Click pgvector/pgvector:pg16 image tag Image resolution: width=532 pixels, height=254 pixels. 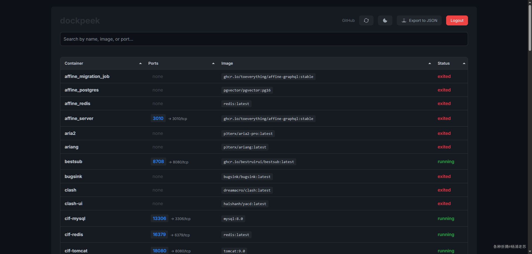click(247, 90)
